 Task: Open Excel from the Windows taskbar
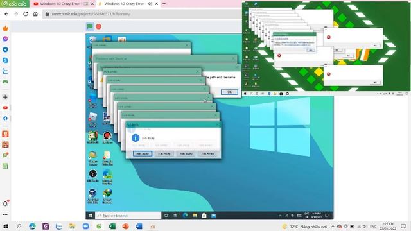(112, 226)
